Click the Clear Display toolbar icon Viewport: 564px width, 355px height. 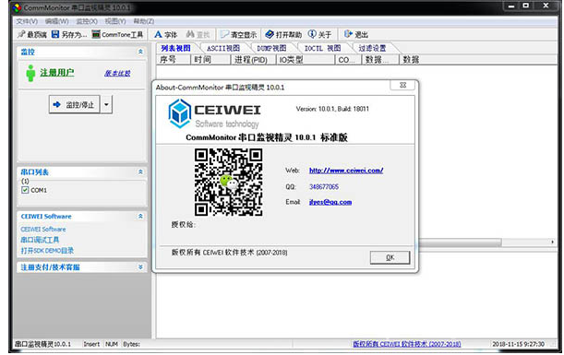[x=225, y=34]
